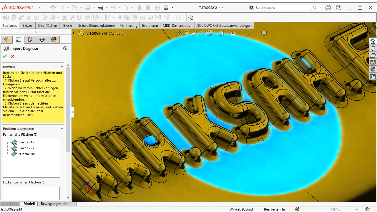Open the New document dropdown arrow
The image size is (377, 212).
tap(68, 8)
